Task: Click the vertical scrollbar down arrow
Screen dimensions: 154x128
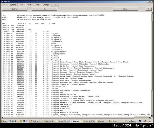Action: (152, 115)
